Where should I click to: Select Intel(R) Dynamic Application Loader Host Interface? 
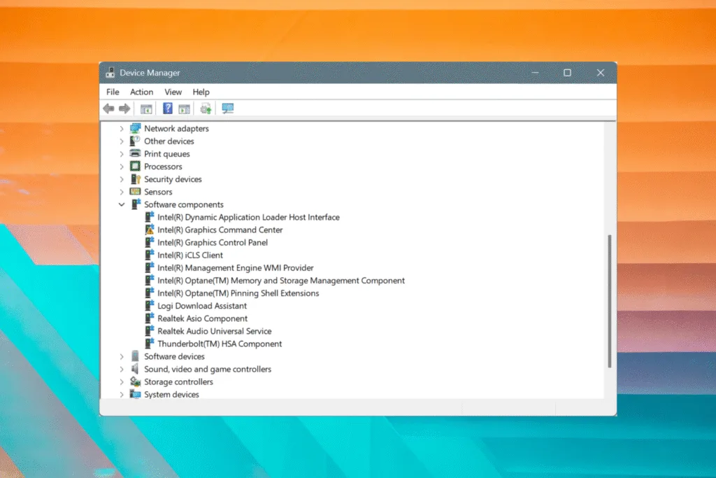[248, 217]
